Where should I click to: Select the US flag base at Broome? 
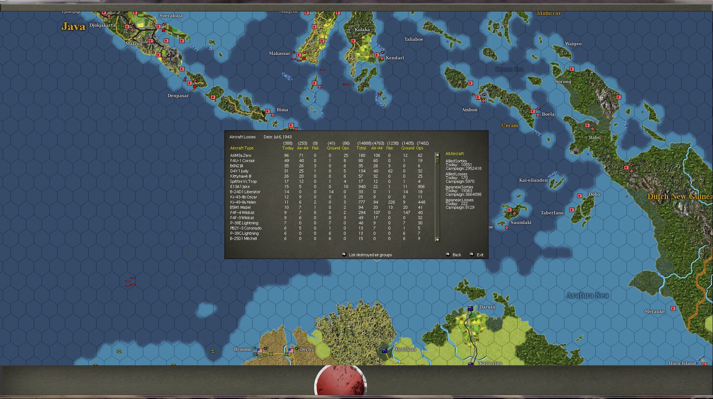[x=260, y=350]
